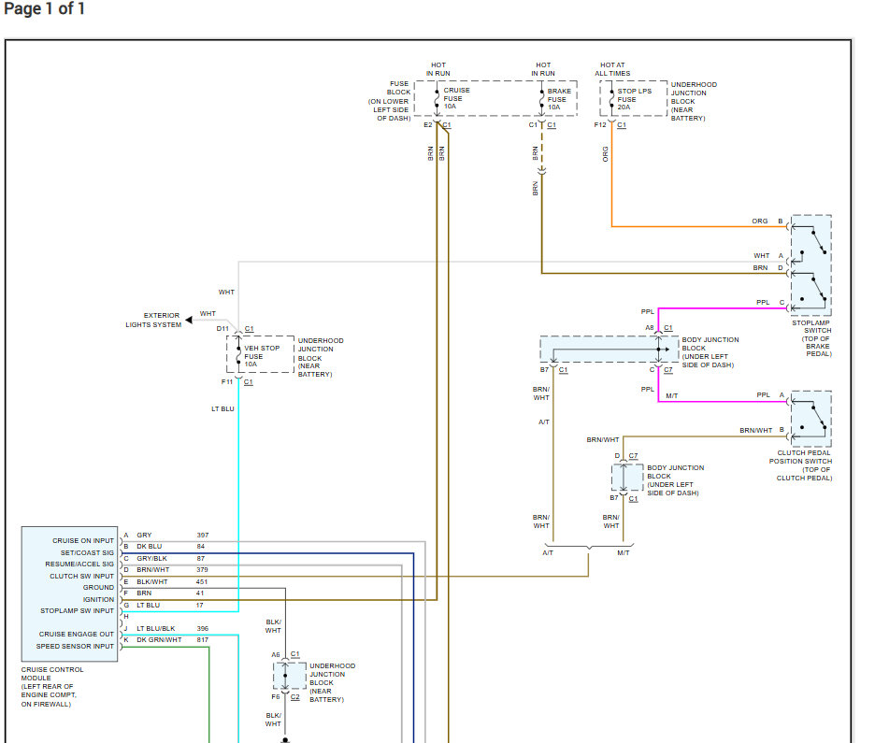The width and height of the screenshot is (875, 743).
Task: Click the VEH STOP FUSE 10A symbol
Action: (238, 354)
